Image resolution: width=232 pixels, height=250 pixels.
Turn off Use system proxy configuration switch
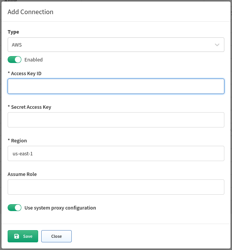[14, 208]
